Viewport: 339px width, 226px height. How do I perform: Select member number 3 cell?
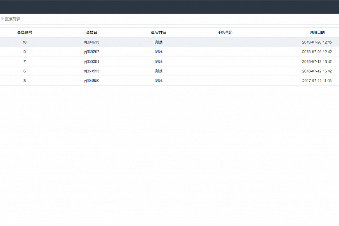(x=24, y=81)
